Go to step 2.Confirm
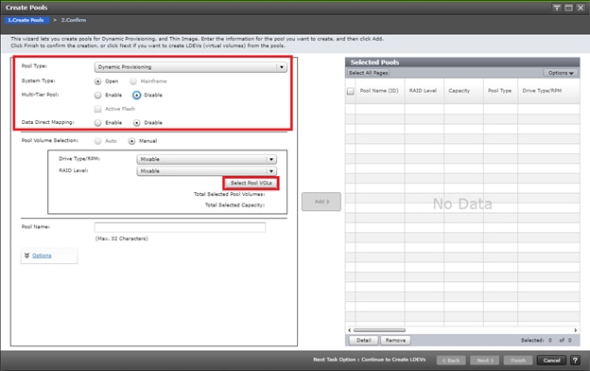590x371 pixels. coord(74,20)
